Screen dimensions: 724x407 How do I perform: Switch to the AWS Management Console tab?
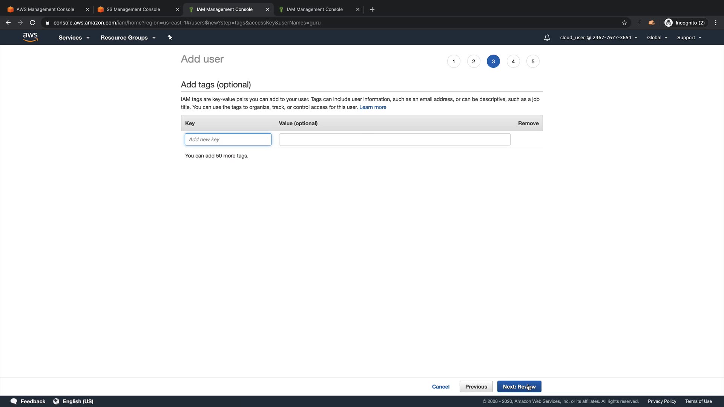click(x=45, y=9)
